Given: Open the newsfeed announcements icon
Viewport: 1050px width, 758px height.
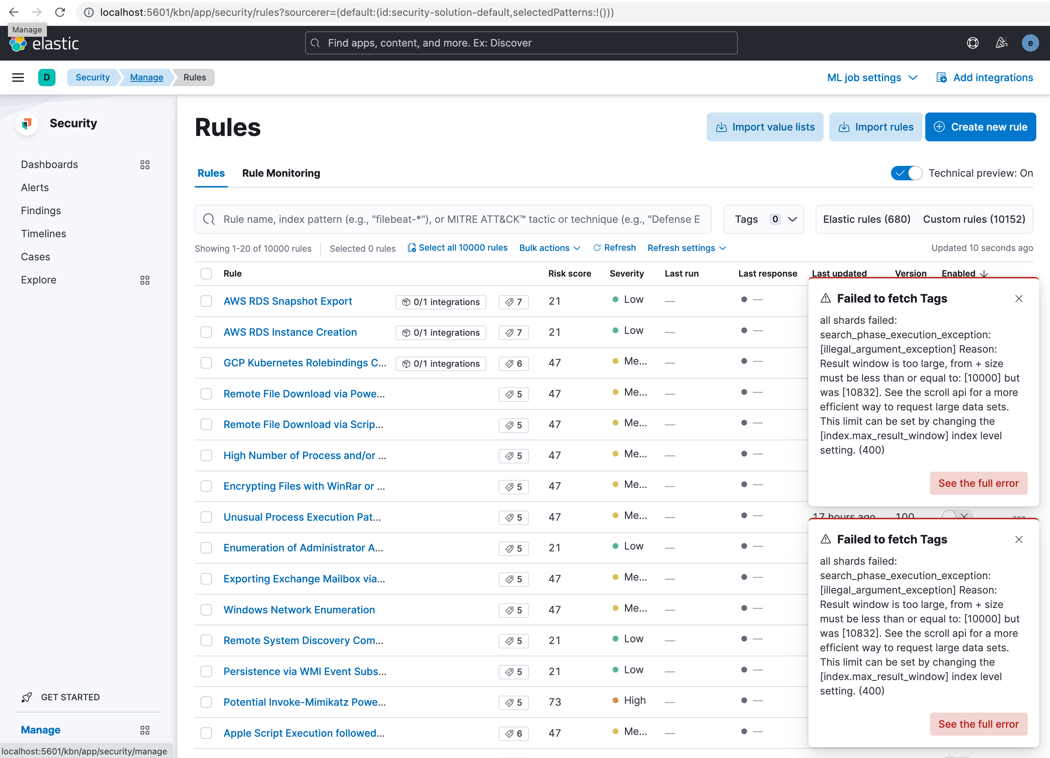Looking at the screenshot, I should (1001, 43).
